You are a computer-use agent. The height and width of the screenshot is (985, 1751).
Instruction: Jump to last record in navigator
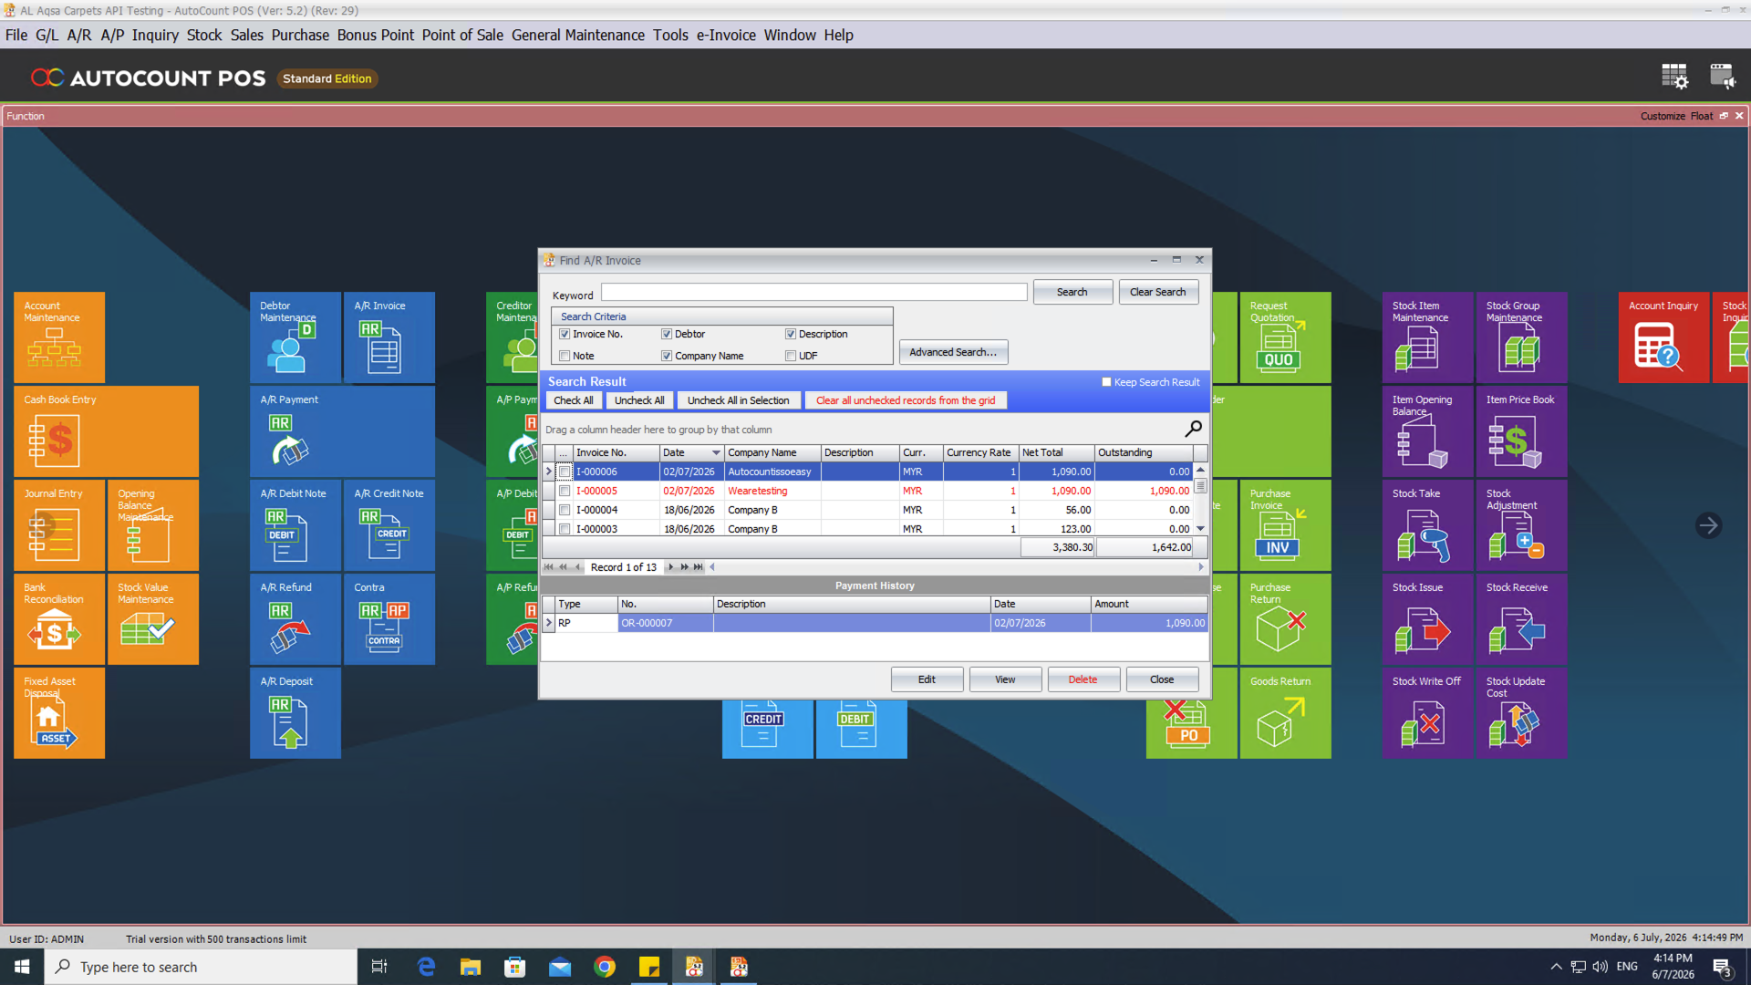[699, 567]
